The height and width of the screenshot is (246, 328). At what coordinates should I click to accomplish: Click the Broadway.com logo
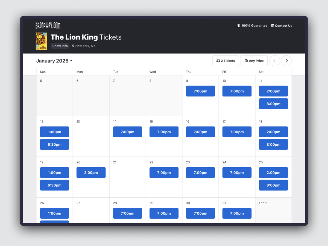click(x=47, y=25)
